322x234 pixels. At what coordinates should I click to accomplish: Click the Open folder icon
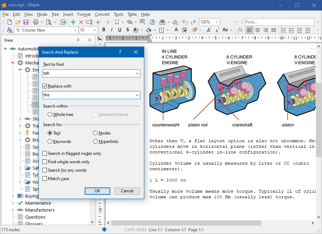(18, 22)
